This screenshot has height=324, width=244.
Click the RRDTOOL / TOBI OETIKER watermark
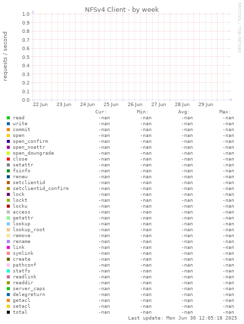click(x=239, y=27)
